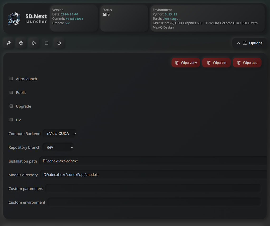Viewport: 270px width, 226px height.
Task: Click the power shutdown icon
Action: (59, 43)
